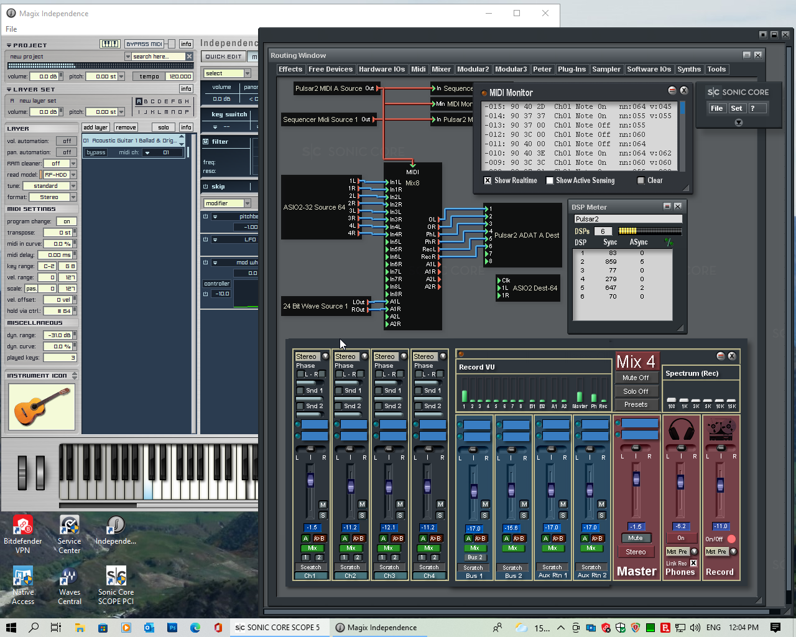
Task: Toggle Snd 1 checkbox on Ch1 strip
Action: (x=300, y=391)
